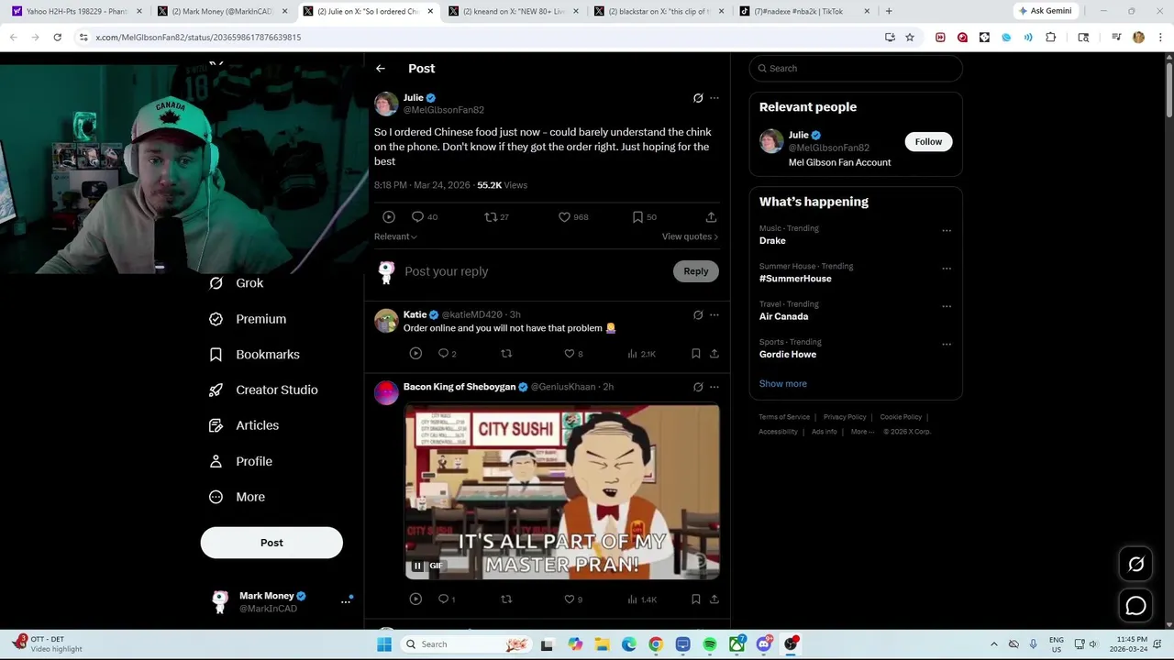Switch to Yahoo H2H-Pts browser tab

tap(77, 11)
